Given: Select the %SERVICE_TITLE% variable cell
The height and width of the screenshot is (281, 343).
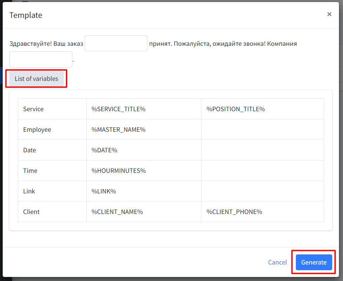Looking at the screenshot, I should [x=118, y=109].
